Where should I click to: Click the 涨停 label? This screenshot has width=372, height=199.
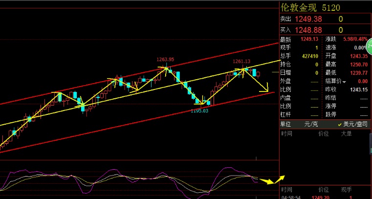click(331, 106)
